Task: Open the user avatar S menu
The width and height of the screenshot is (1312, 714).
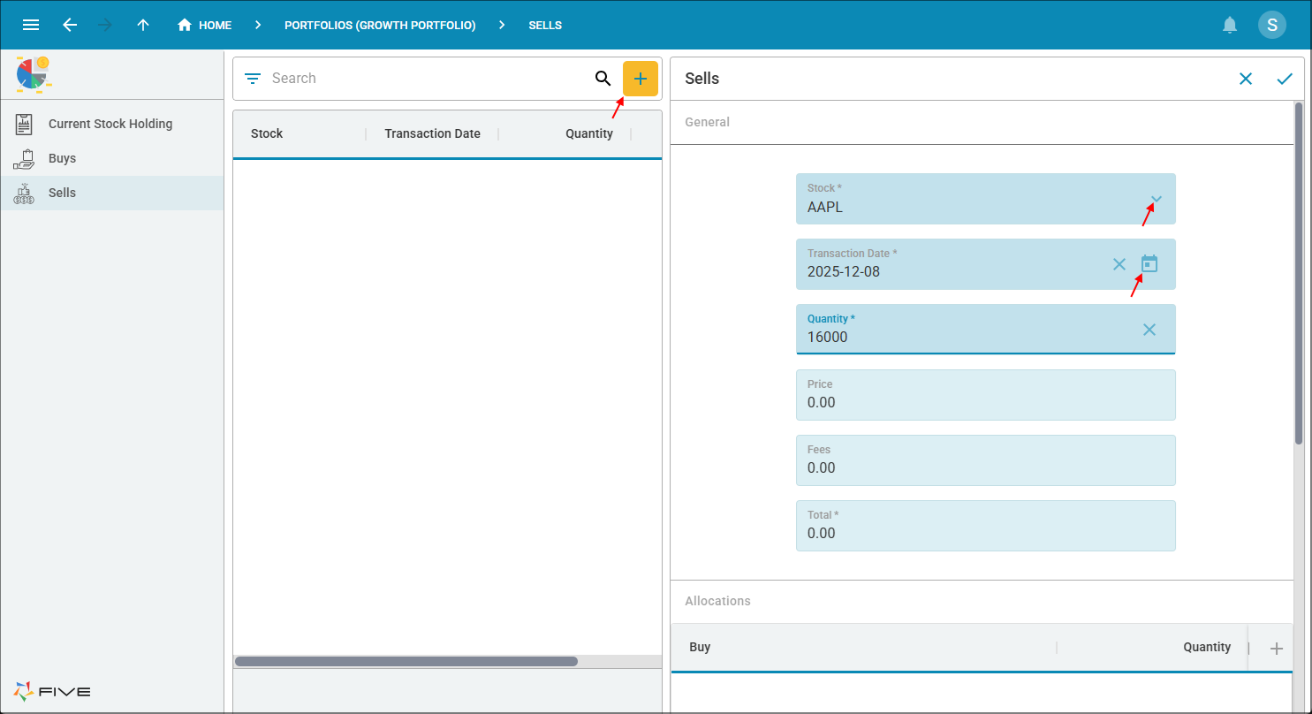Action: click(1271, 25)
